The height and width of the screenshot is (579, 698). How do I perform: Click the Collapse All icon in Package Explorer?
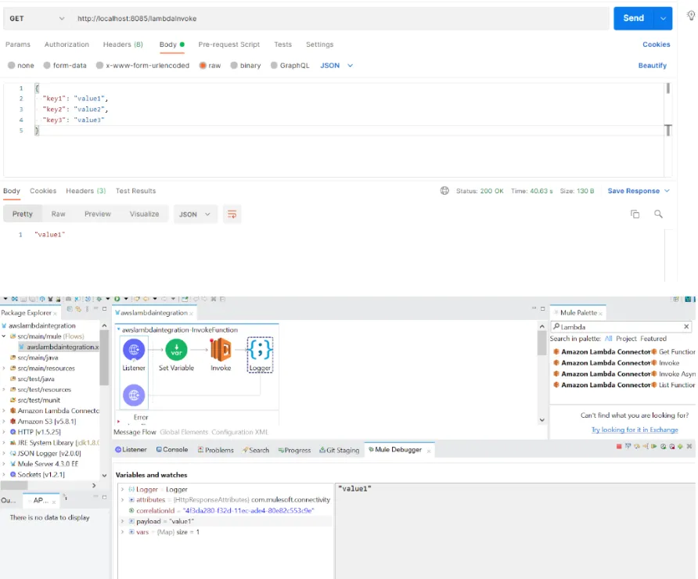pos(70,308)
